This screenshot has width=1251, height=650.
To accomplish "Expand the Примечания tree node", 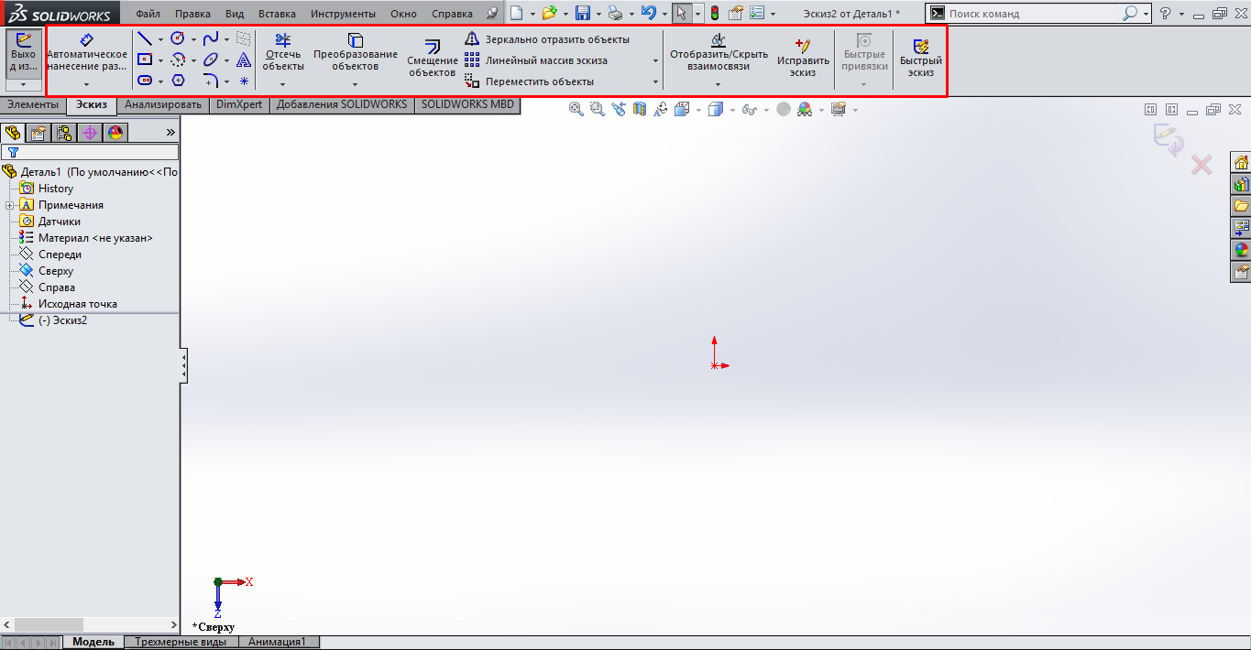I will (9, 205).
